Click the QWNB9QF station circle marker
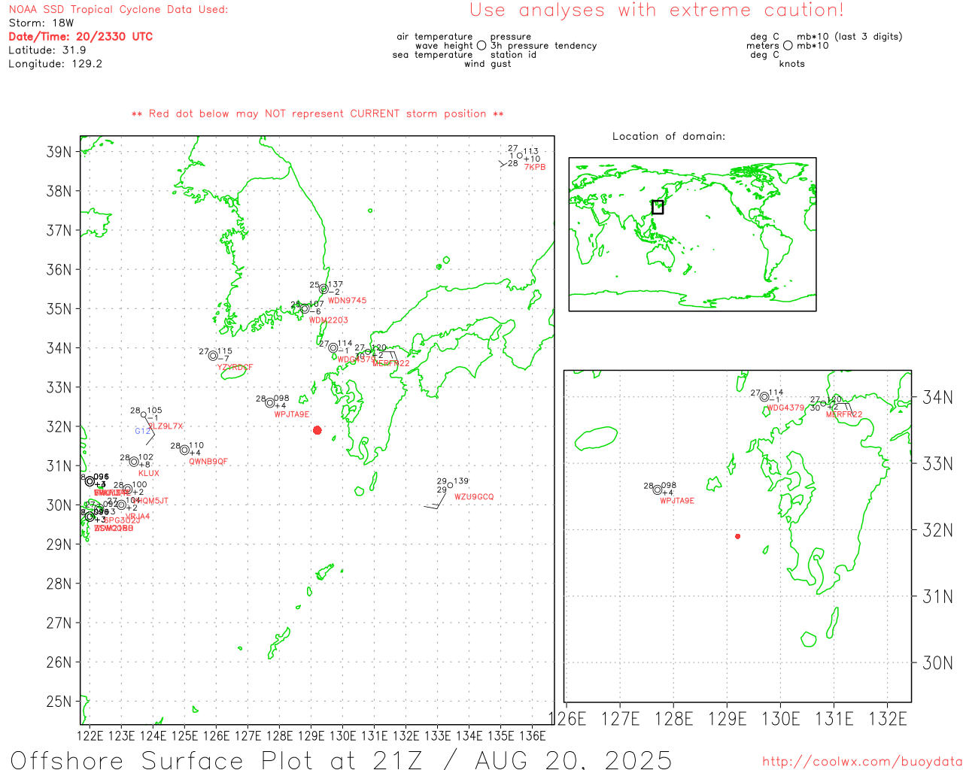963x770 pixels. [x=184, y=450]
